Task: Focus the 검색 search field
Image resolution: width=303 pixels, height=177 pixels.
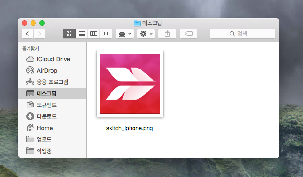Action: click(x=242, y=34)
